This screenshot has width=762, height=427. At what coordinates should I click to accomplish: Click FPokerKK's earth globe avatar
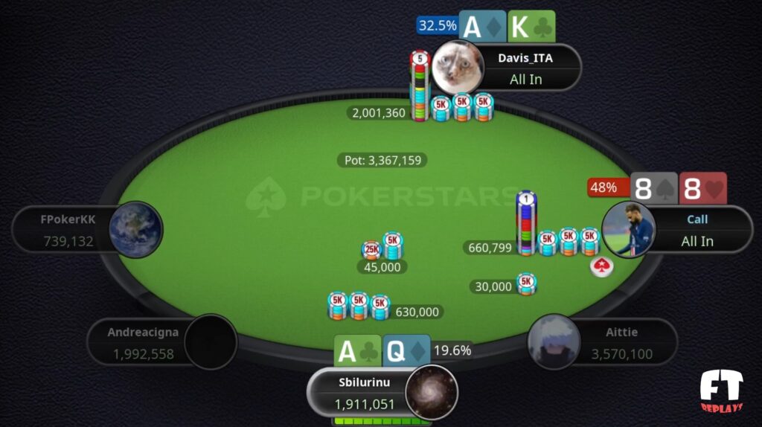pyautogui.click(x=135, y=229)
